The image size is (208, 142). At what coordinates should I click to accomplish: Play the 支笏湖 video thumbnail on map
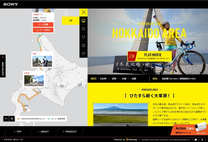pos(34,81)
